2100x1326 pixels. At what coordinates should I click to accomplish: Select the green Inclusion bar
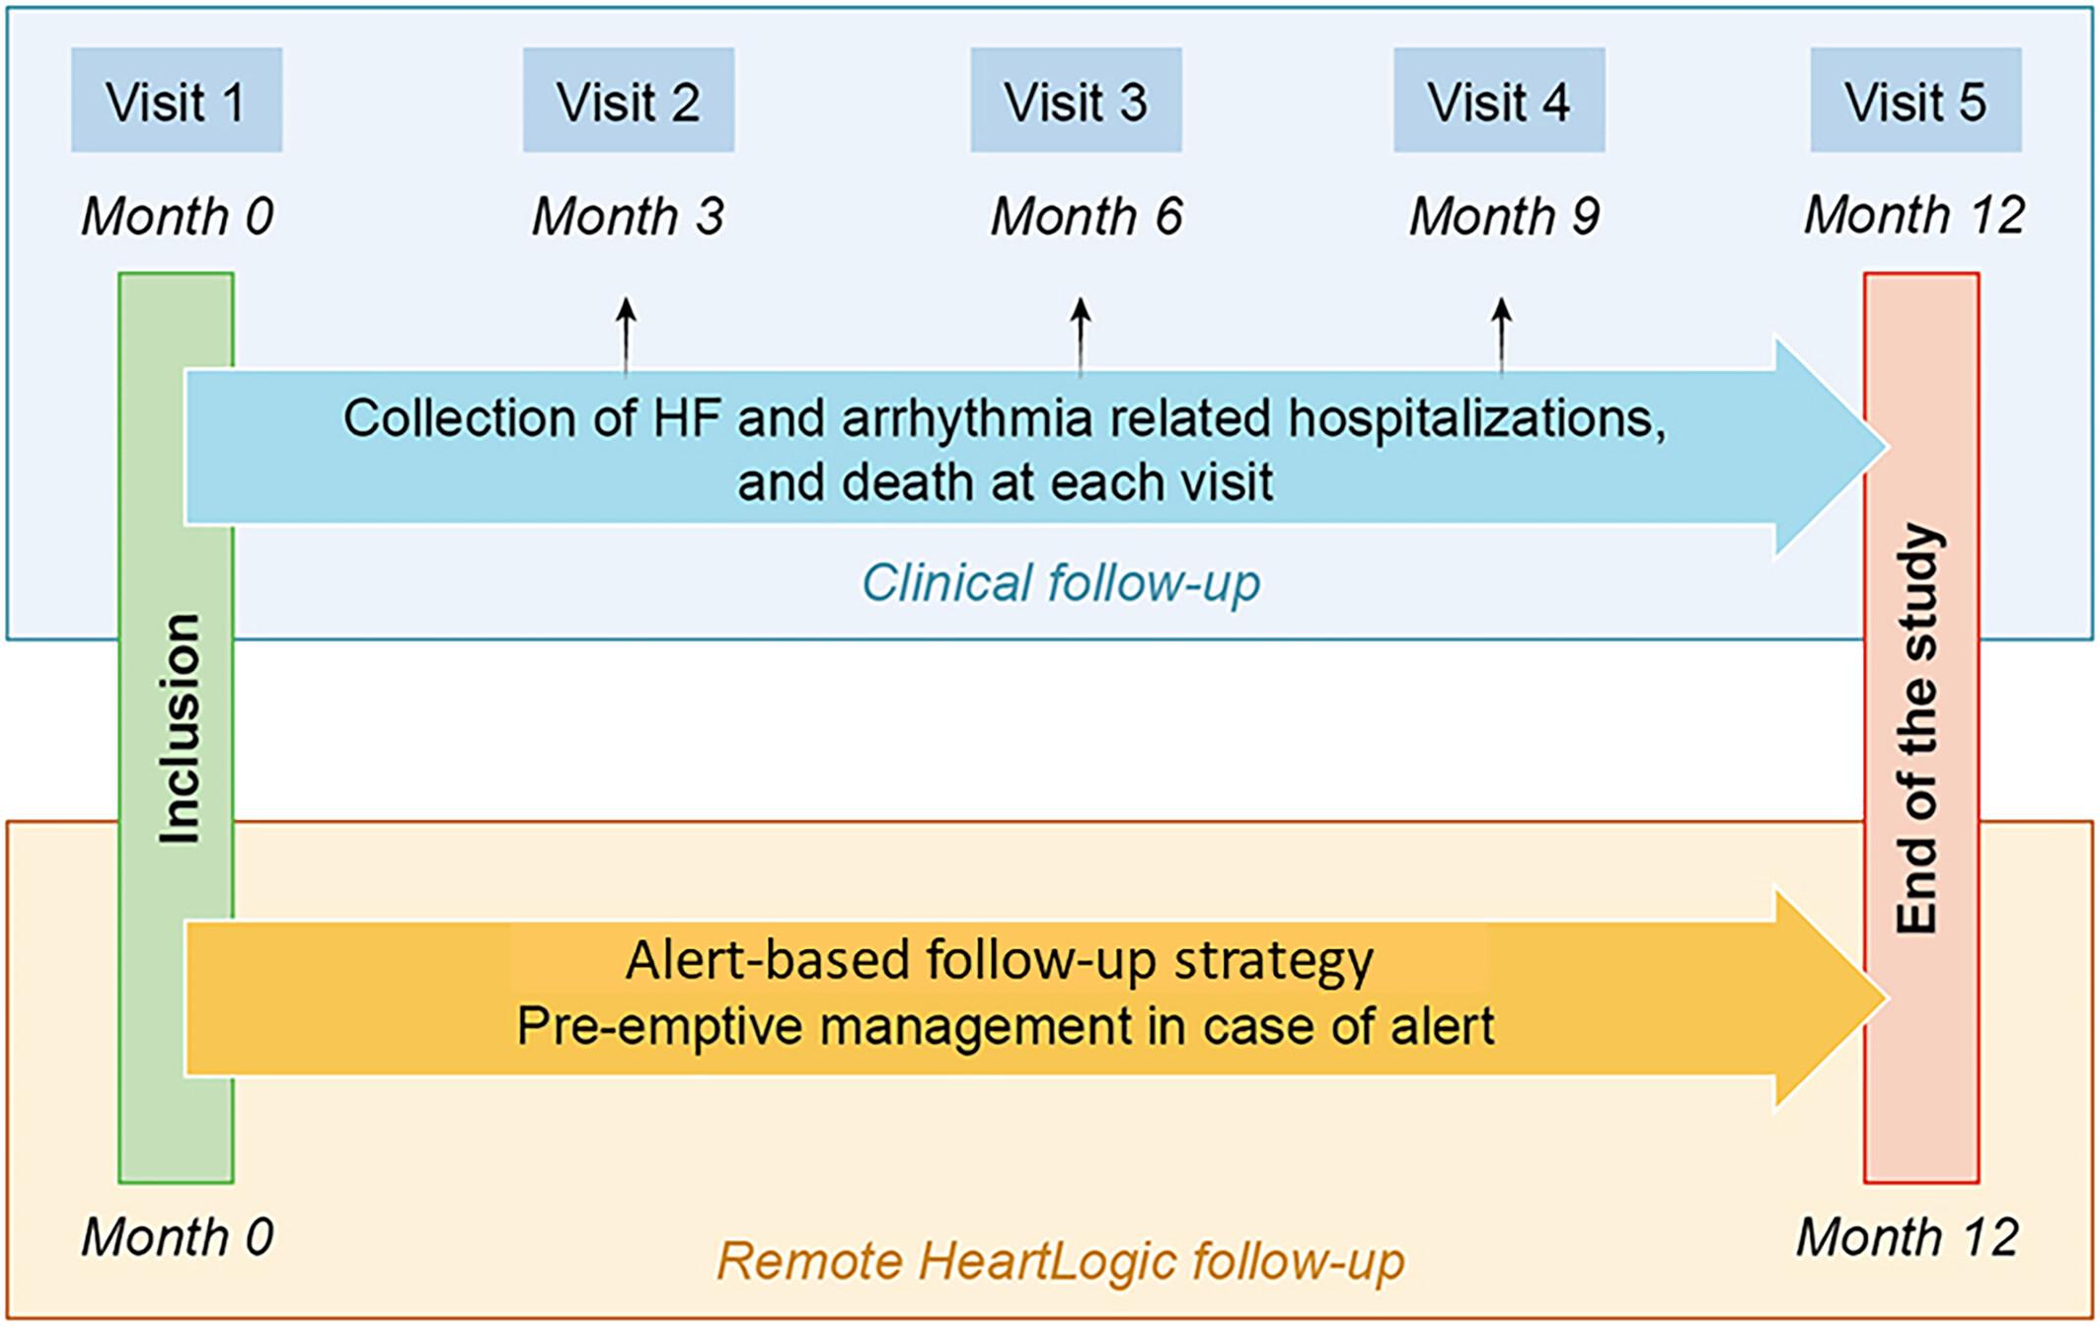pos(177,728)
